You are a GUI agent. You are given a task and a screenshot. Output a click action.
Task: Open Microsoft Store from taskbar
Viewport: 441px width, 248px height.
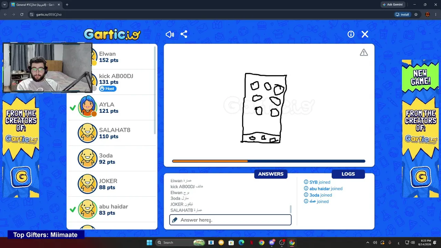point(231,242)
